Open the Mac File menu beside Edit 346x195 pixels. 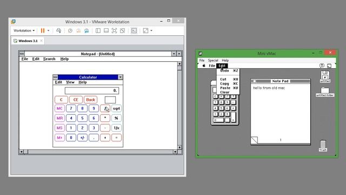click(x=212, y=66)
